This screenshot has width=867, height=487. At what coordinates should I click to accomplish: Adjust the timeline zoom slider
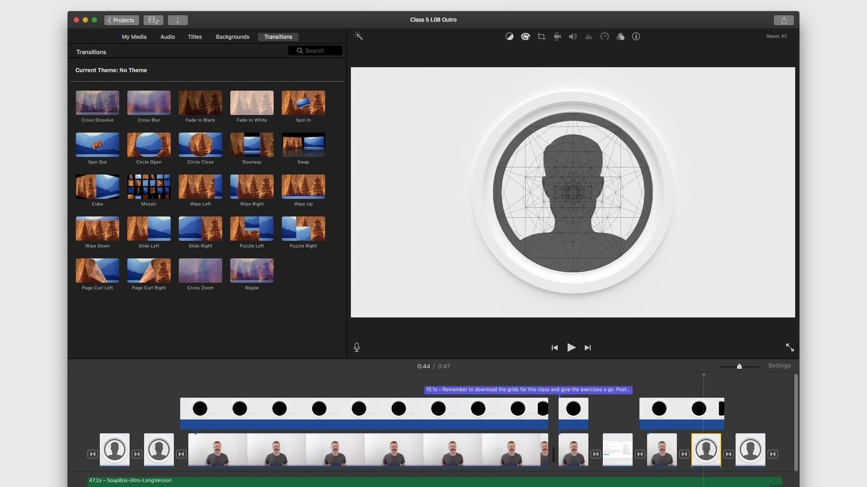(739, 366)
